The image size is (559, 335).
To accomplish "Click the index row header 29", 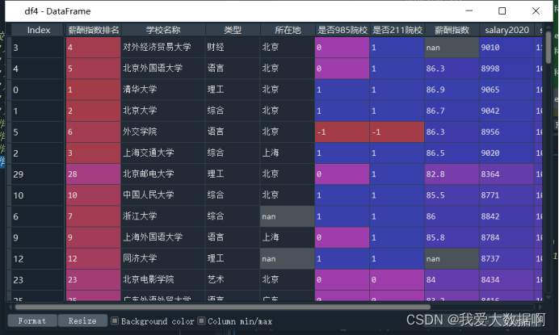I will (37, 174).
